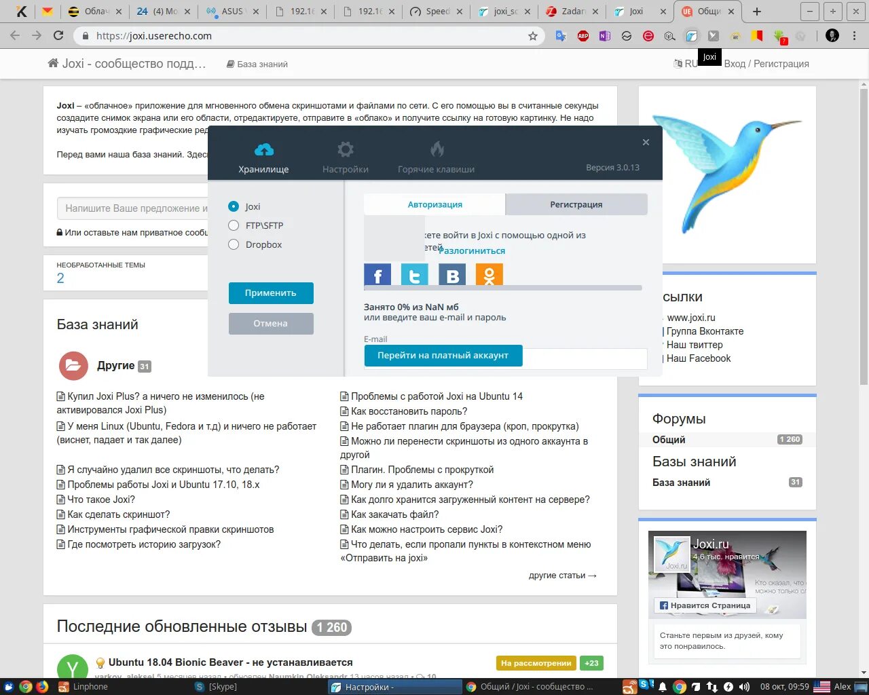Screen dimensions: 869x695
Task: Bookmark the page with the star icon
Action: [x=533, y=36]
